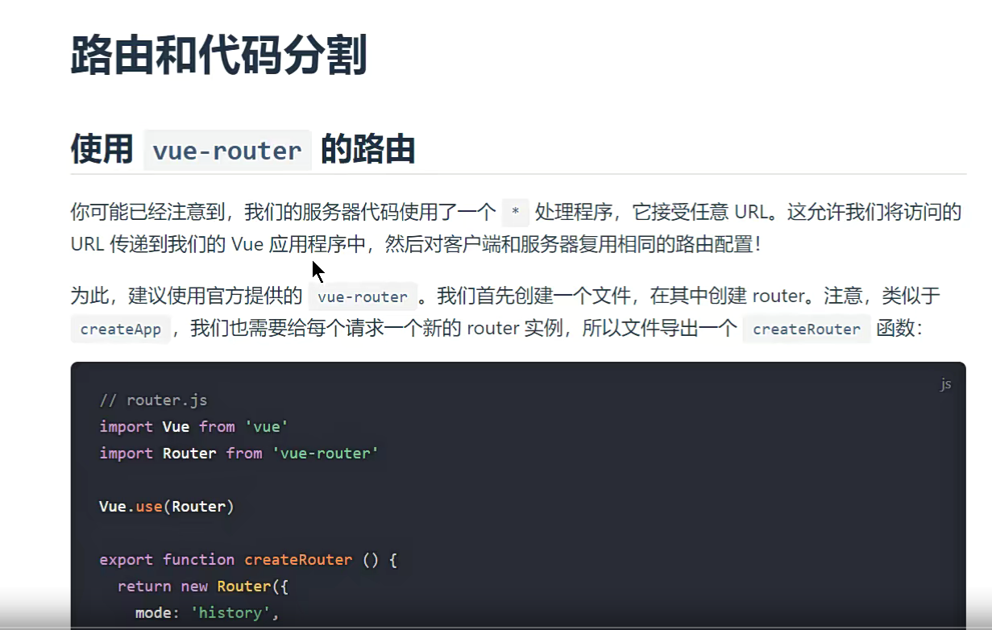Click the thin progress bar at the bottom edge
The image size is (992, 630).
pos(496,627)
